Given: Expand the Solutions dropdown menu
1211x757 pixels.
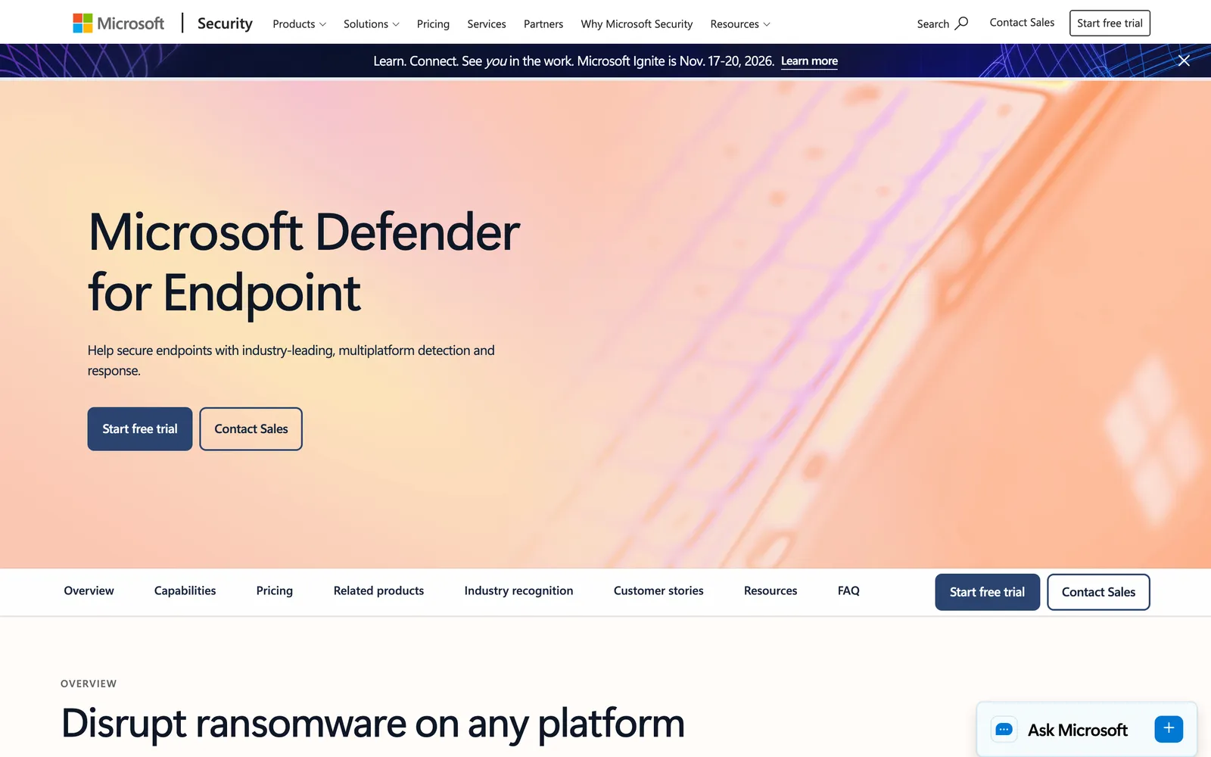Looking at the screenshot, I should pos(371,24).
